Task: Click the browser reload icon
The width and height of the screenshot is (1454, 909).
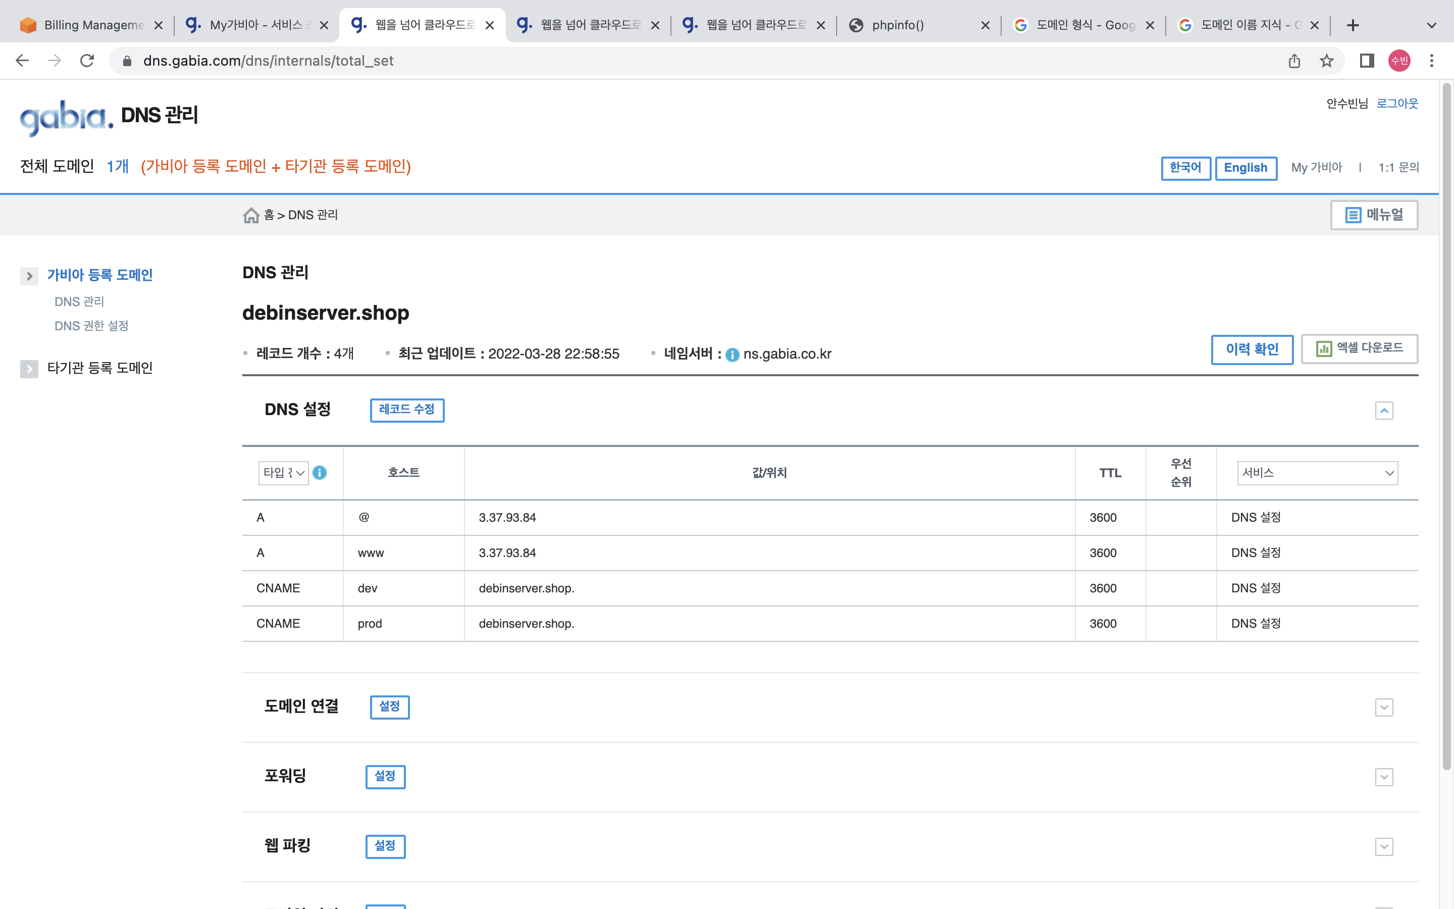Action: (x=87, y=61)
